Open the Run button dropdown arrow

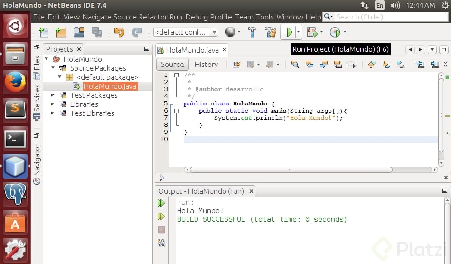(x=298, y=32)
